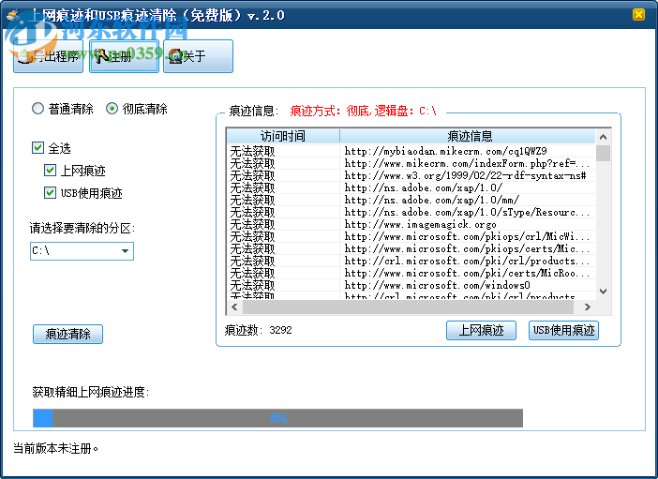Viewport: 658px width, 479px height.
Task: Click the 4% progress bar
Action: click(x=277, y=418)
